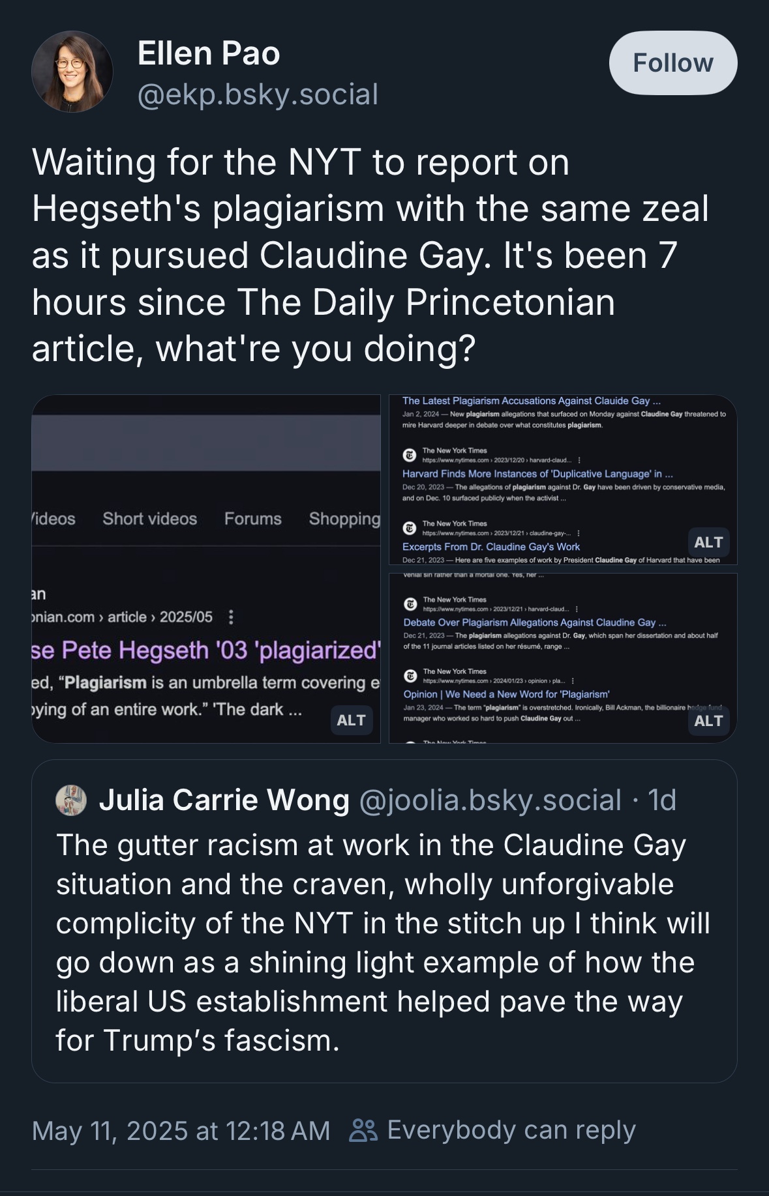Show ALT text on the "Opinion | We Need a New Word" image
Image resolution: width=769 pixels, height=1196 pixels.
click(x=708, y=721)
